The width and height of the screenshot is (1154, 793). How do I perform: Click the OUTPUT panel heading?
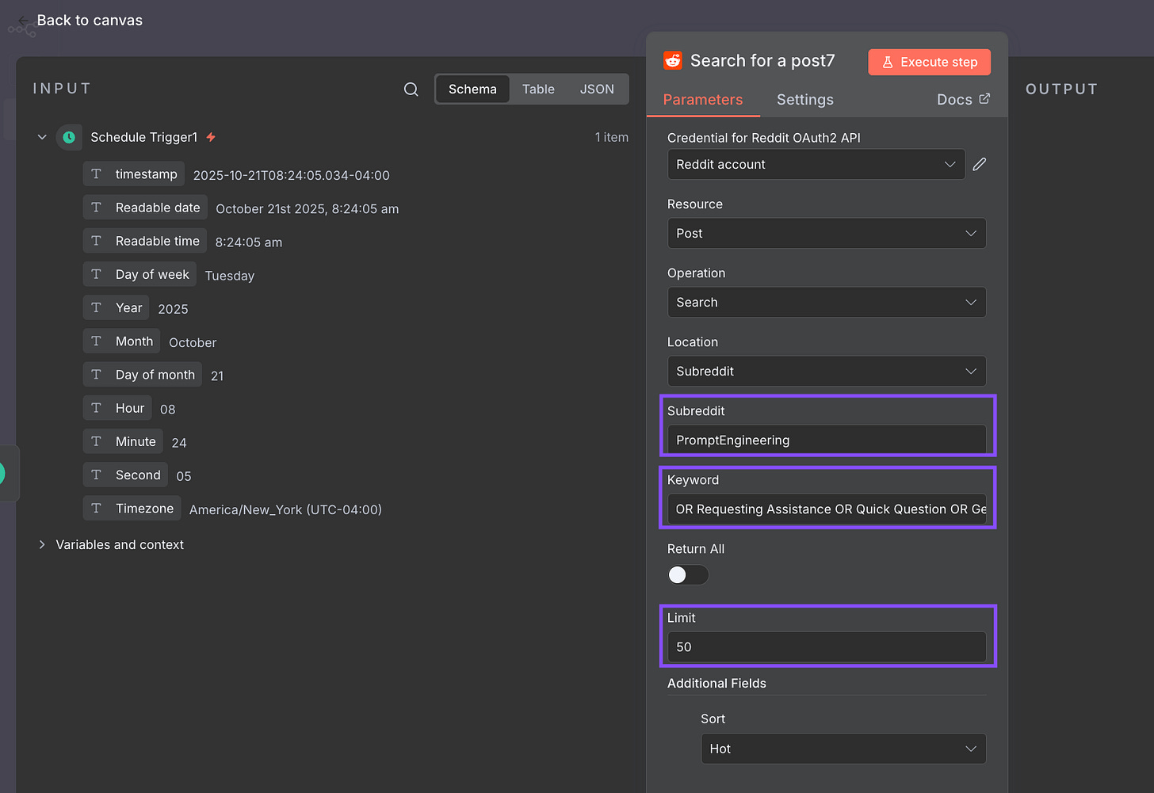coord(1062,90)
